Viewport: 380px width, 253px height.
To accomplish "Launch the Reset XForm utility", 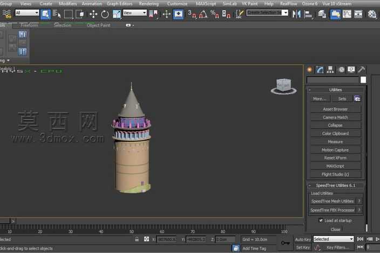I will (335, 158).
